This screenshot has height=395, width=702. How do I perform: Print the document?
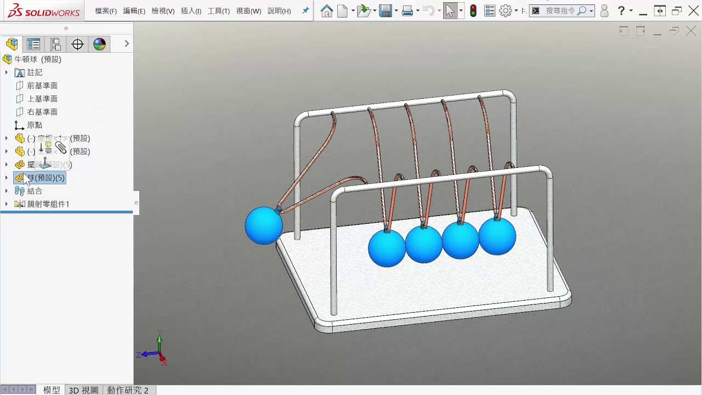click(x=407, y=11)
